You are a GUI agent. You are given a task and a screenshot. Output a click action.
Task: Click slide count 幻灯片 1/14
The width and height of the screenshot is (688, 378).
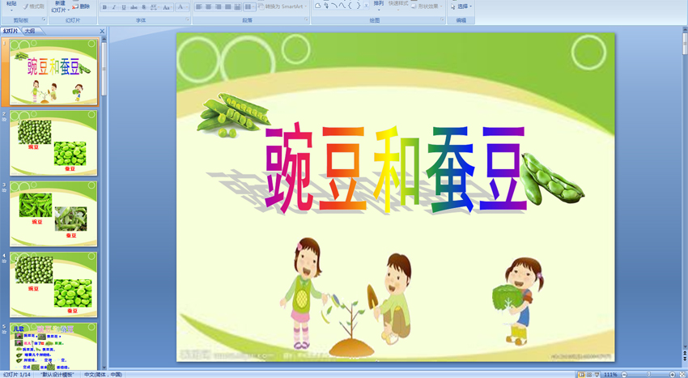(16, 375)
